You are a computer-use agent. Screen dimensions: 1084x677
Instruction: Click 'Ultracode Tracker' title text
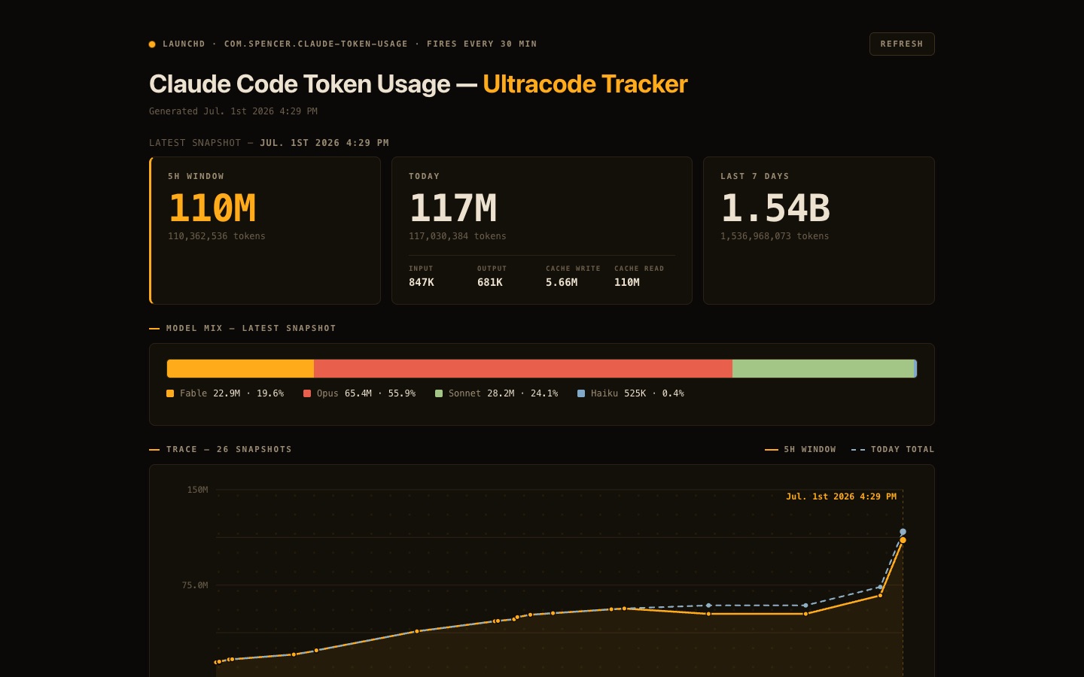[x=585, y=84]
